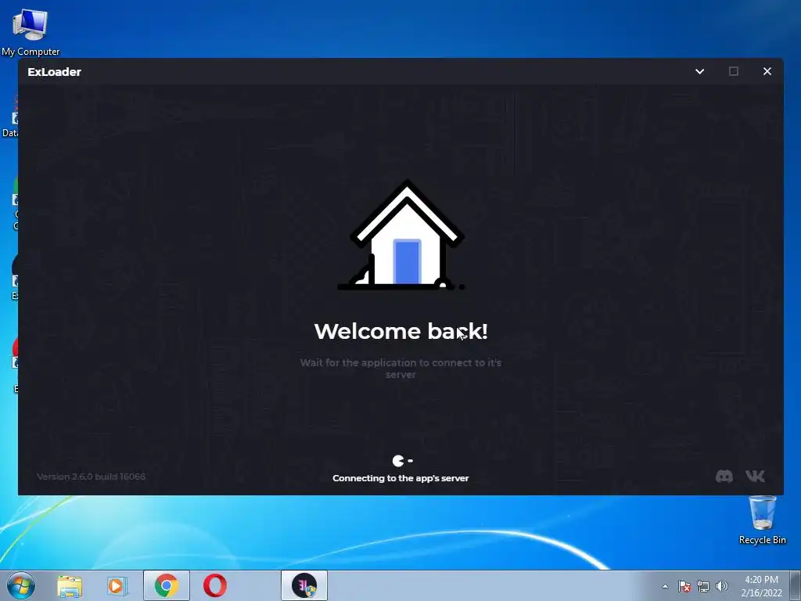The height and width of the screenshot is (601, 801).
Task: Open the VK social link icon
Action: [x=755, y=477]
